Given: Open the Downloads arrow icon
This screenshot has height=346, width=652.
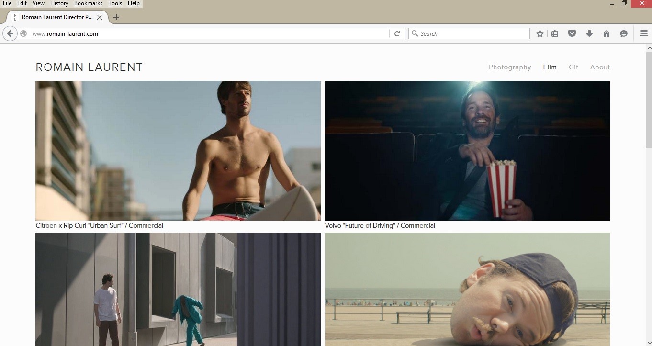Looking at the screenshot, I should point(589,33).
